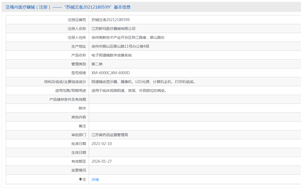Click the lightbulb icon next to 注
The width and height of the screenshot is (301, 190).
tap(80, 179)
